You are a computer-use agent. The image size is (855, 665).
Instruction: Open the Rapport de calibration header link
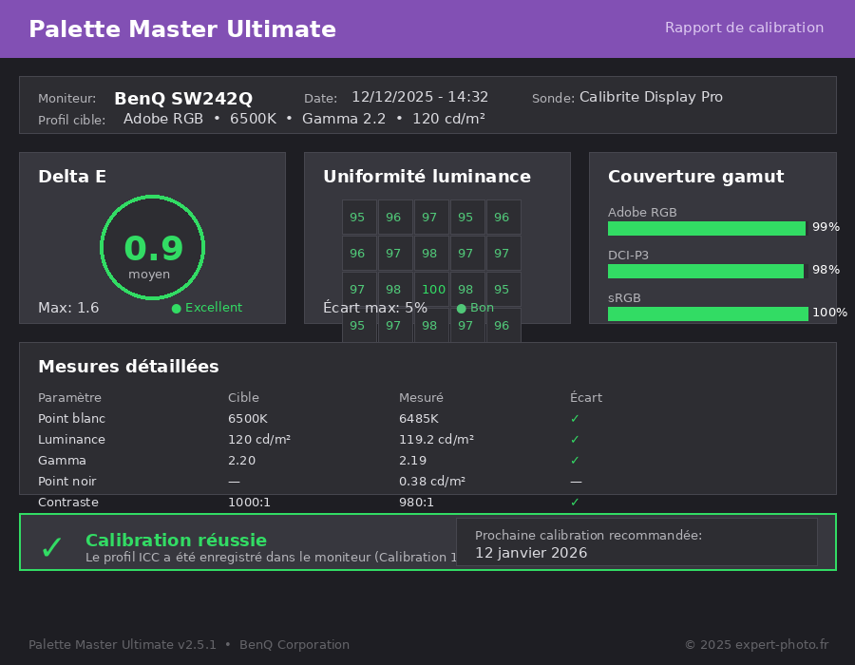pyautogui.click(x=744, y=28)
